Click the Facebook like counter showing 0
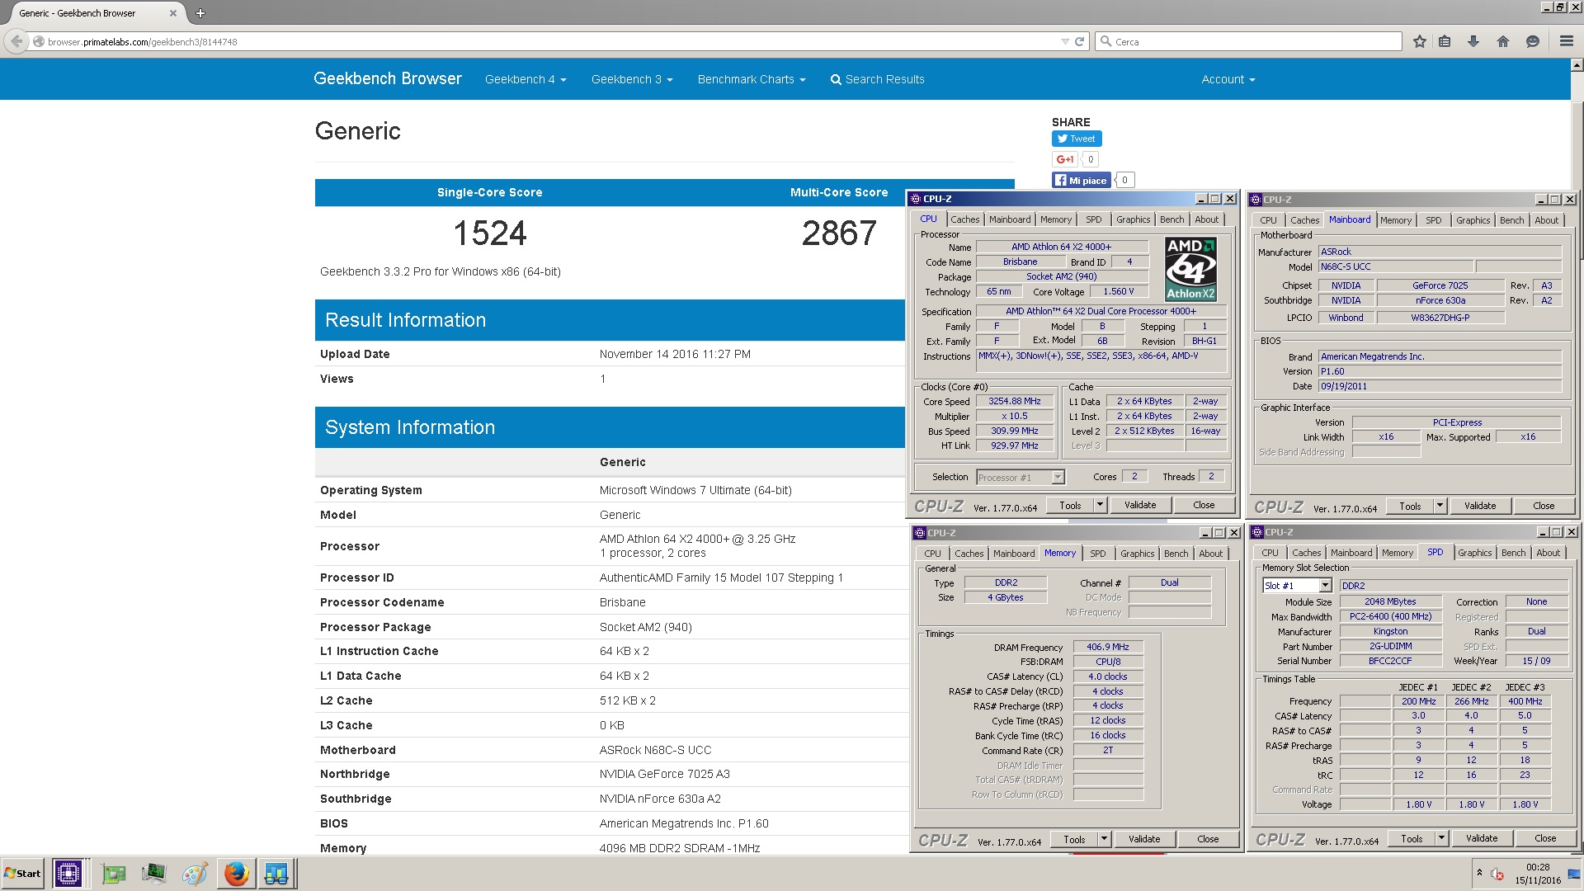The image size is (1584, 891). (x=1124, y=180)
